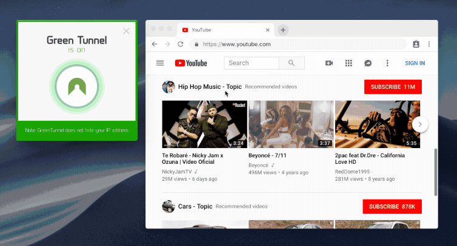Close the YouTube tab
The height and width of the screenshot is (246, 457).
pos(267,30)
